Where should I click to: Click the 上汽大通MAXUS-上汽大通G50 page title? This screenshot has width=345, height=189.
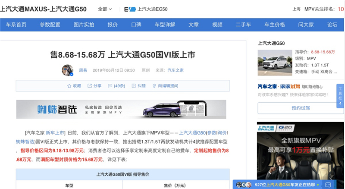[x=44, y=9]
